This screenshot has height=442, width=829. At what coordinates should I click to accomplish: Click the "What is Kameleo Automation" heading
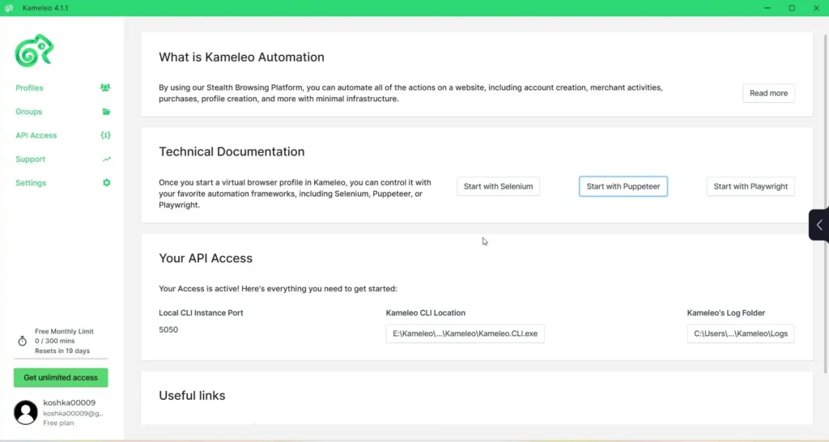pos(241,57)
